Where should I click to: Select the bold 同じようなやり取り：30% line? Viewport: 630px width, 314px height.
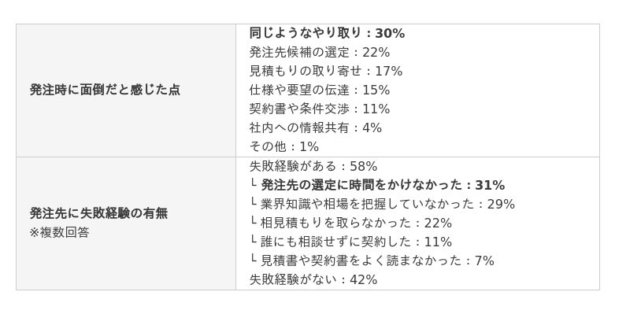pyautogui.click(x=327, y=33)
